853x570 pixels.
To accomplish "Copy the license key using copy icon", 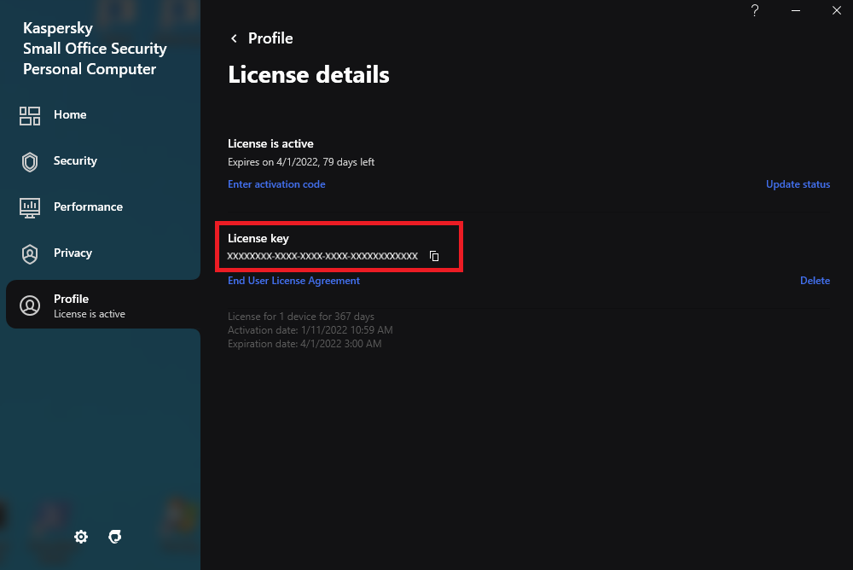I will click(434, 256).
